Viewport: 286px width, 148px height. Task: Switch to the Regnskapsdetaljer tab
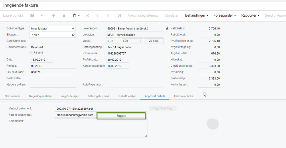40,96
